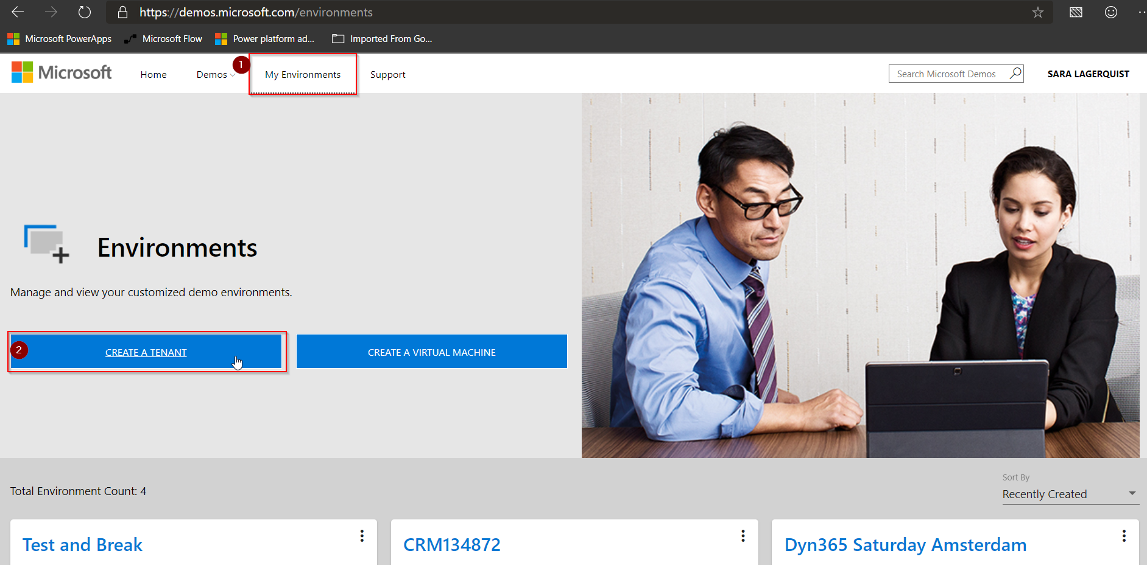
Task: Open Microsoft Flow bookmark
Action: pos(163,39)
